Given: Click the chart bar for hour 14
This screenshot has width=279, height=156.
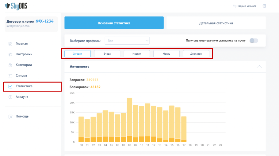Looking at the screenshot, I should (x=166, y=126).
